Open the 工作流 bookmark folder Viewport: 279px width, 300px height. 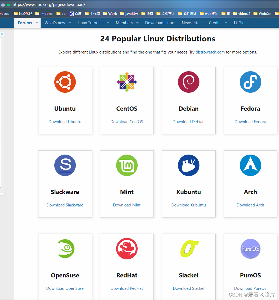(x=92, y=14)
